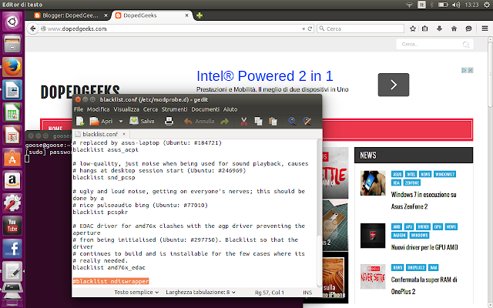Click the Rg 57, Col 1 status text
This screenshot has width=493, height=308.
pos(269,293)
